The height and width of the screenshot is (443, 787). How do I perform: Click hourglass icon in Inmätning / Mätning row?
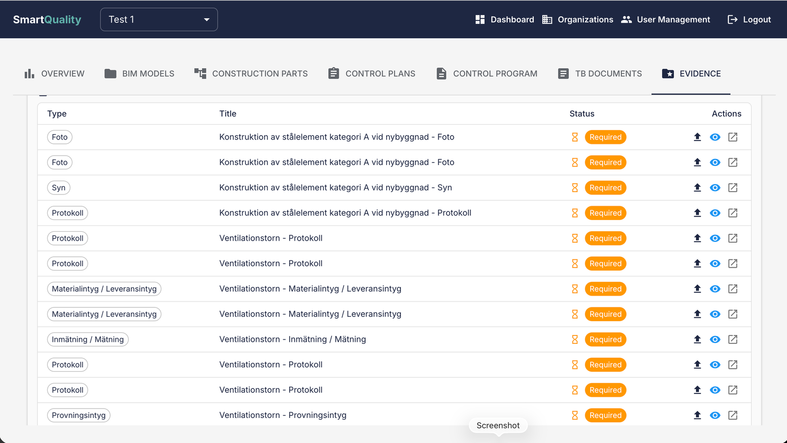click(575, 339)
